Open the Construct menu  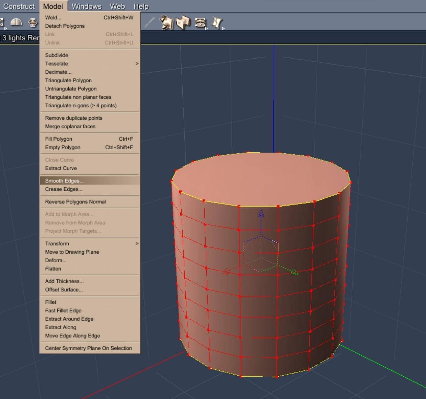(19, 6)
